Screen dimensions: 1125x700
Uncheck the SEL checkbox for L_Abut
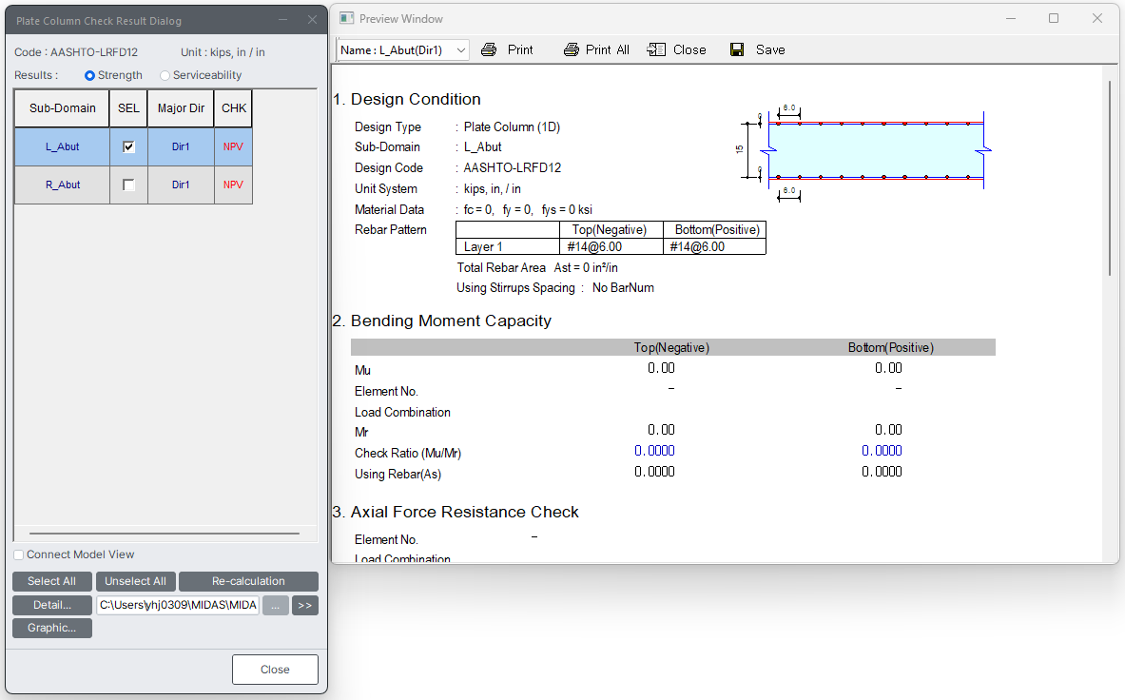point(128,146)
